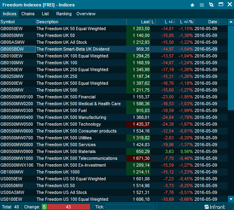The image size is (234, 210).
Task: Click the green 5 gainers change bar
Action: coord(44,207)
